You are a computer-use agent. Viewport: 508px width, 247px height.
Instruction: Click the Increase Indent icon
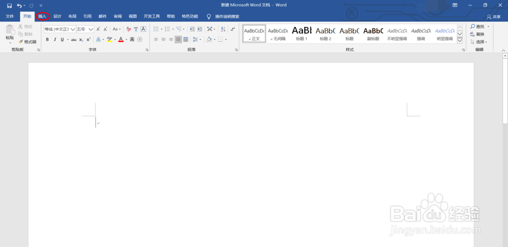pyautogui.click(x=200, y=29)
